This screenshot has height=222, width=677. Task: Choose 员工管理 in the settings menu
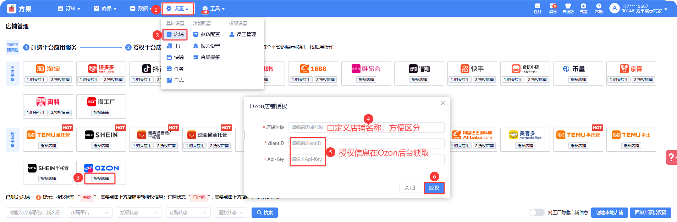(243, 34)
